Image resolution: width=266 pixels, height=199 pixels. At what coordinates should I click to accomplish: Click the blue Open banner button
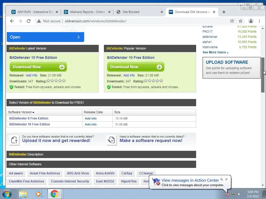[x=45, y=37]
